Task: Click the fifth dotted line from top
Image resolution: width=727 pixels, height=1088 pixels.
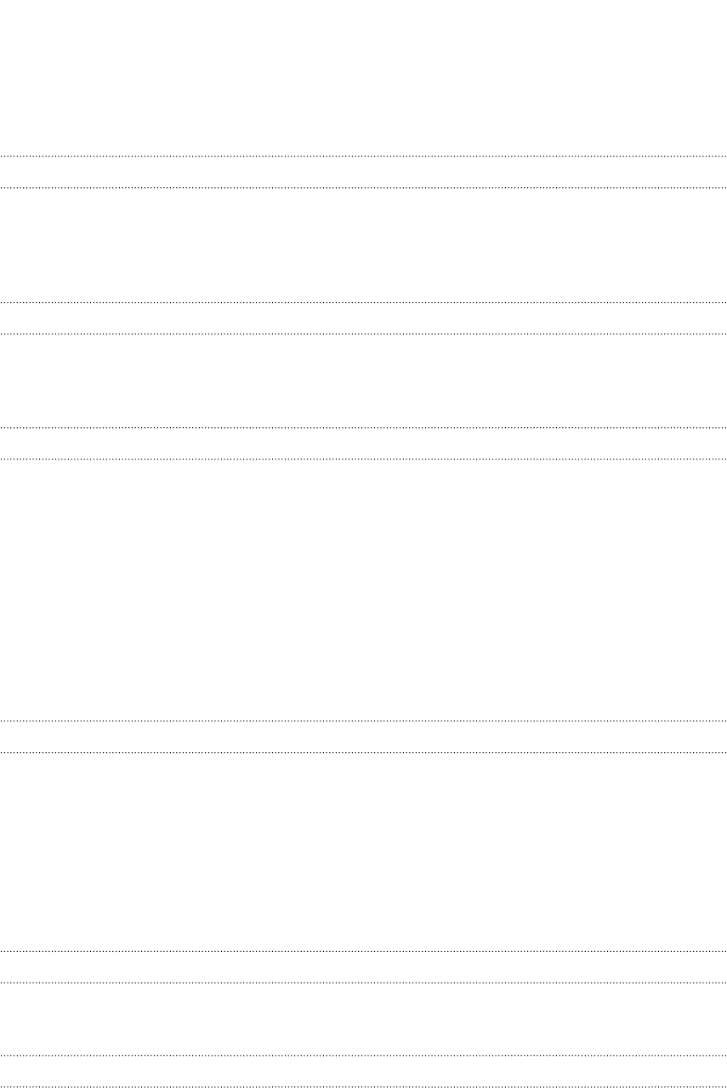Action: (x=363, y=427)
